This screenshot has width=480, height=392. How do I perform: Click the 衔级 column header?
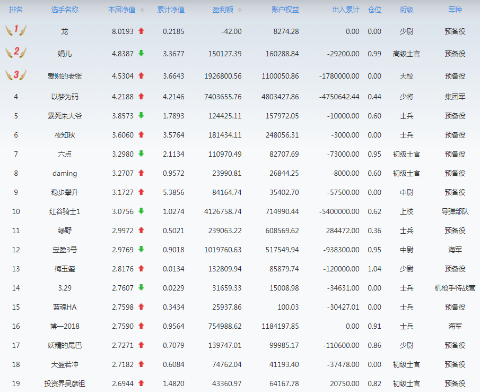point(406,10)
